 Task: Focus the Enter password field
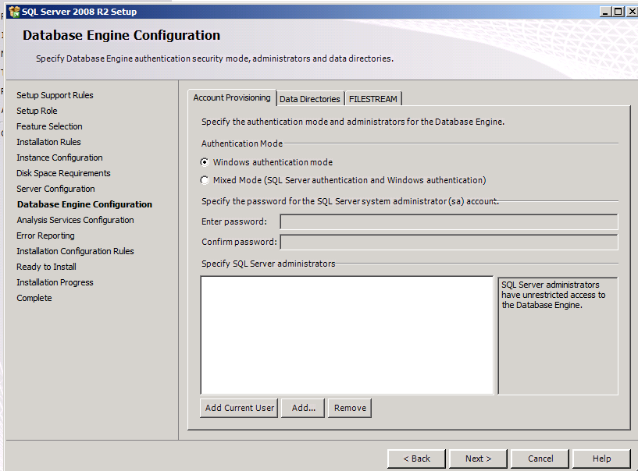coord(449,222)
